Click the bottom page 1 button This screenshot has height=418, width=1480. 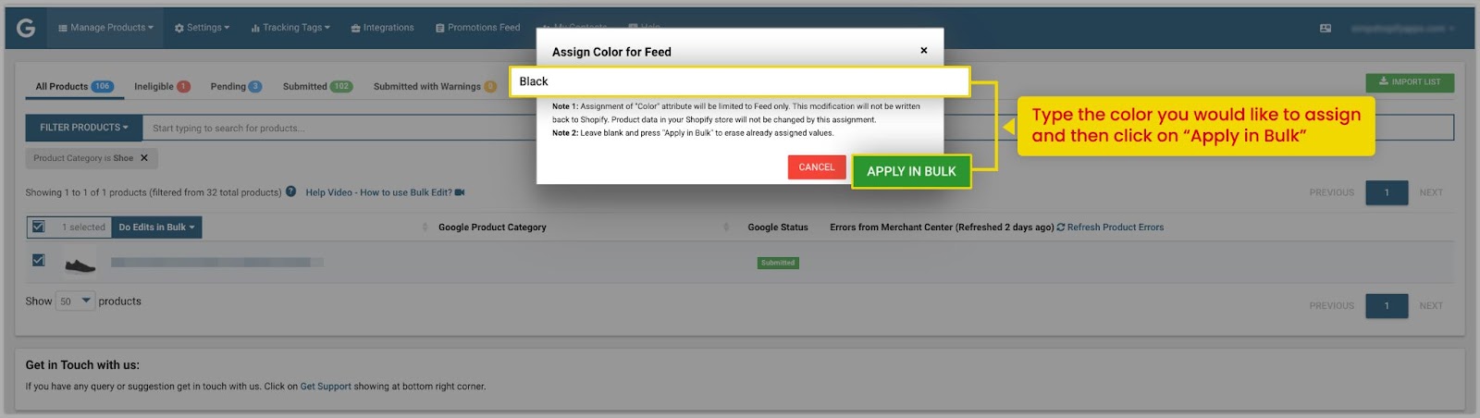(x=1387, y=306)
